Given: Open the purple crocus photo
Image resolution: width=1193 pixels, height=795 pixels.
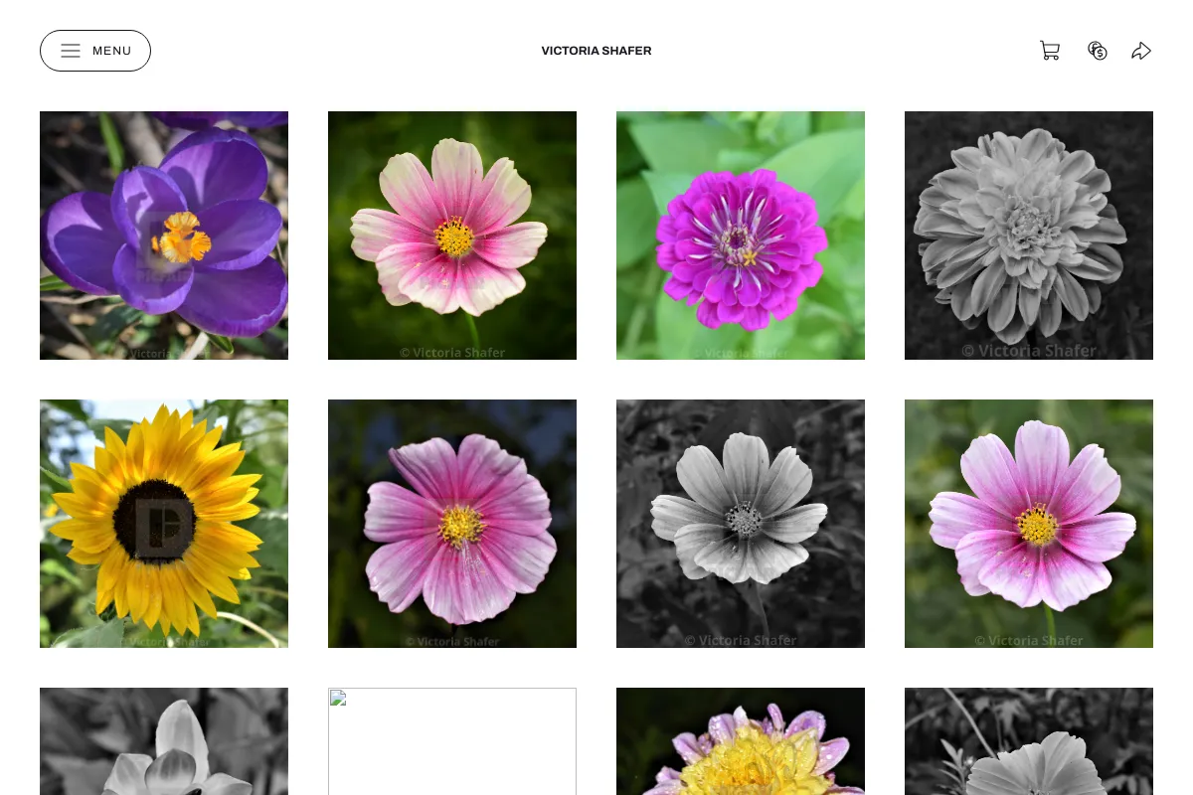Looking at the screenshot, I should click(x=164, y=236).
